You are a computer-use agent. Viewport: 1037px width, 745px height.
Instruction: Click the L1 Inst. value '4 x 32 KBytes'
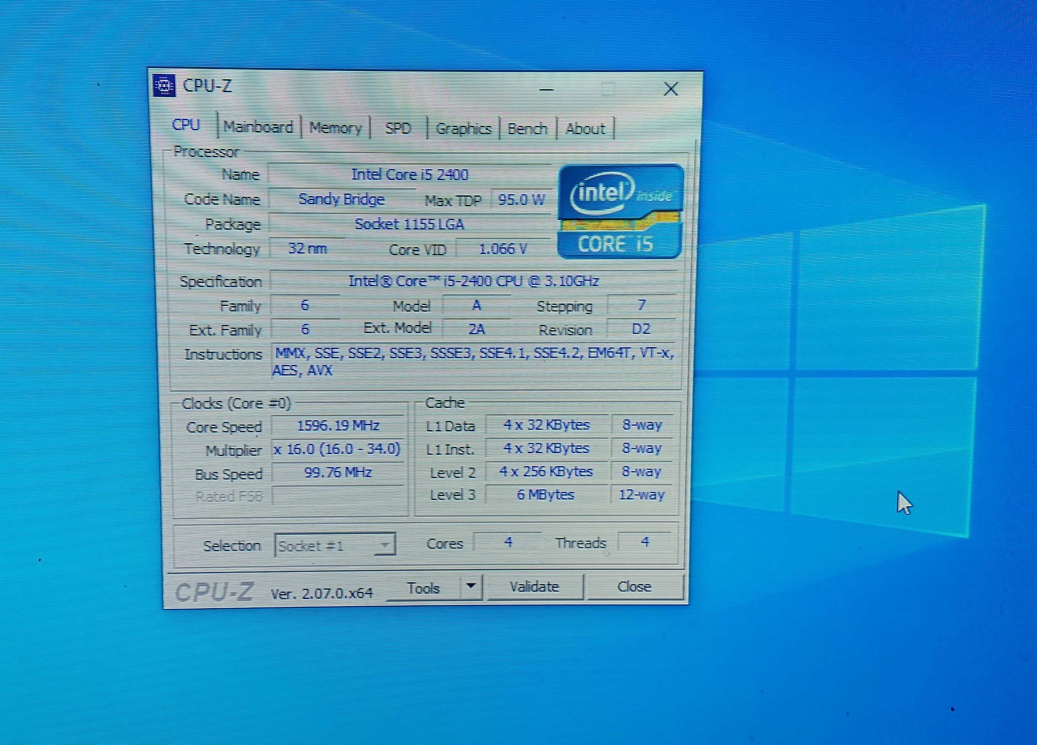coord(547,448)
